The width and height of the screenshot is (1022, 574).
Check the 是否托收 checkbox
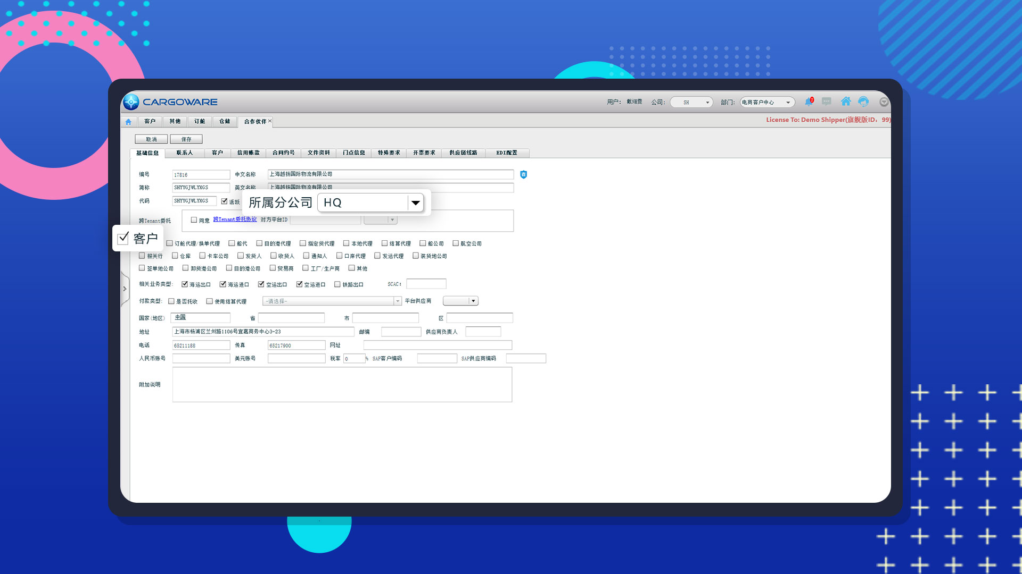coord(171,301)
